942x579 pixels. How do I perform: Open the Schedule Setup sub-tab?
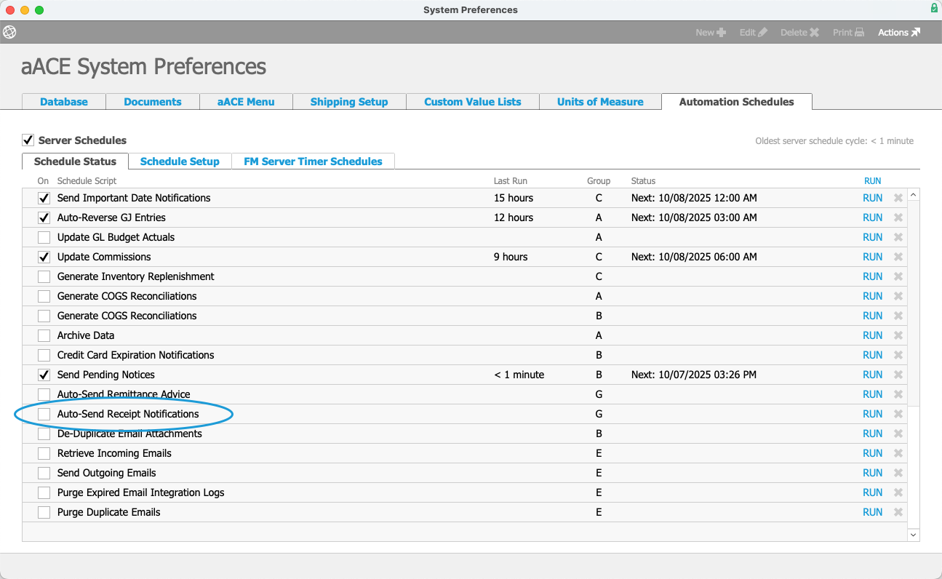[x=180, y=161]
